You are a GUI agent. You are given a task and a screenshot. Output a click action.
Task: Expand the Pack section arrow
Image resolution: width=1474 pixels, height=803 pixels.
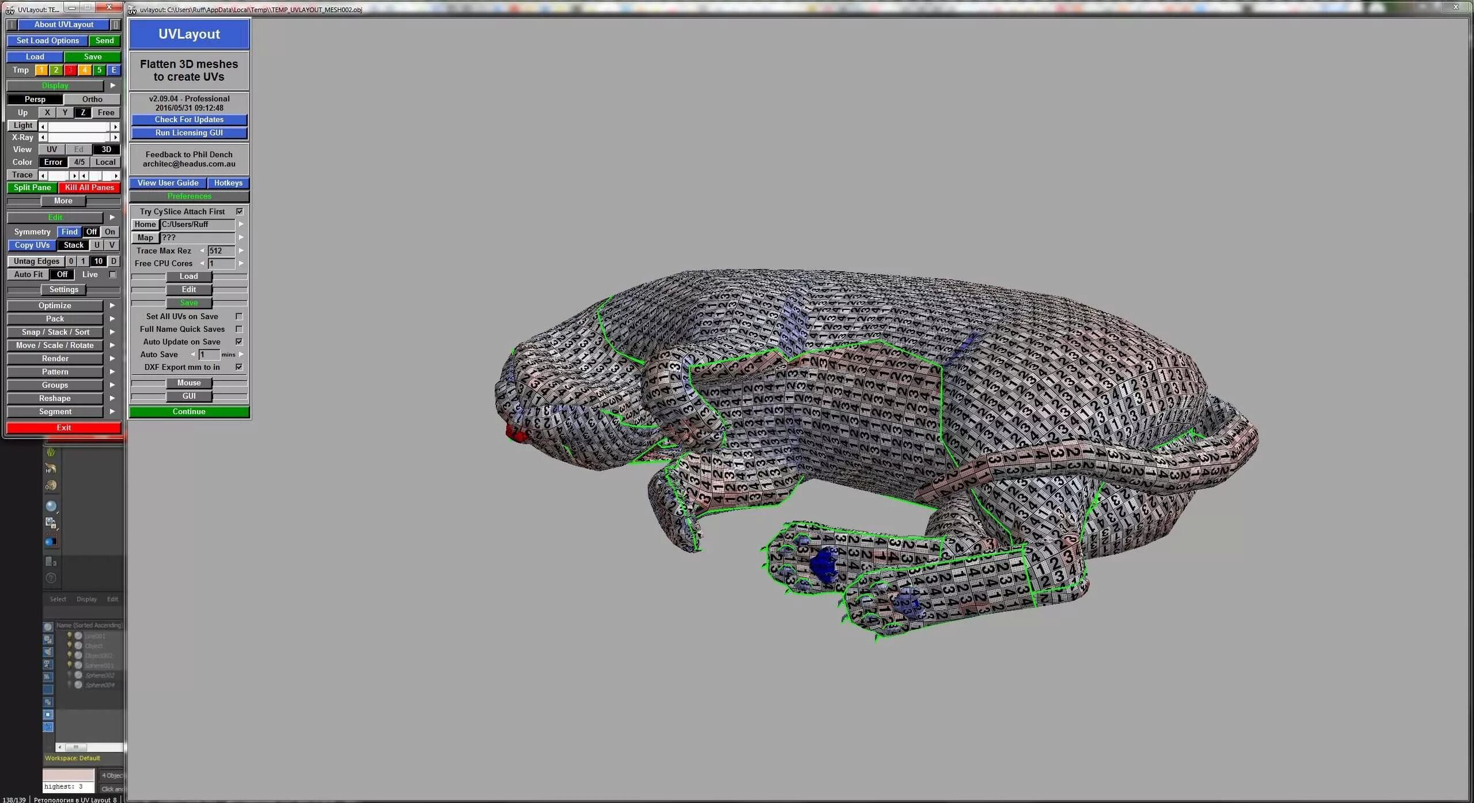pyautogui.click(x=112, y=319)
